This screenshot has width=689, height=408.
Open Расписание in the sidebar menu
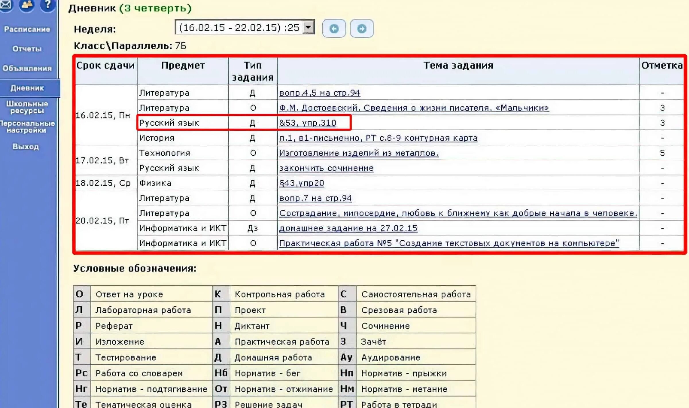(27, 29)
